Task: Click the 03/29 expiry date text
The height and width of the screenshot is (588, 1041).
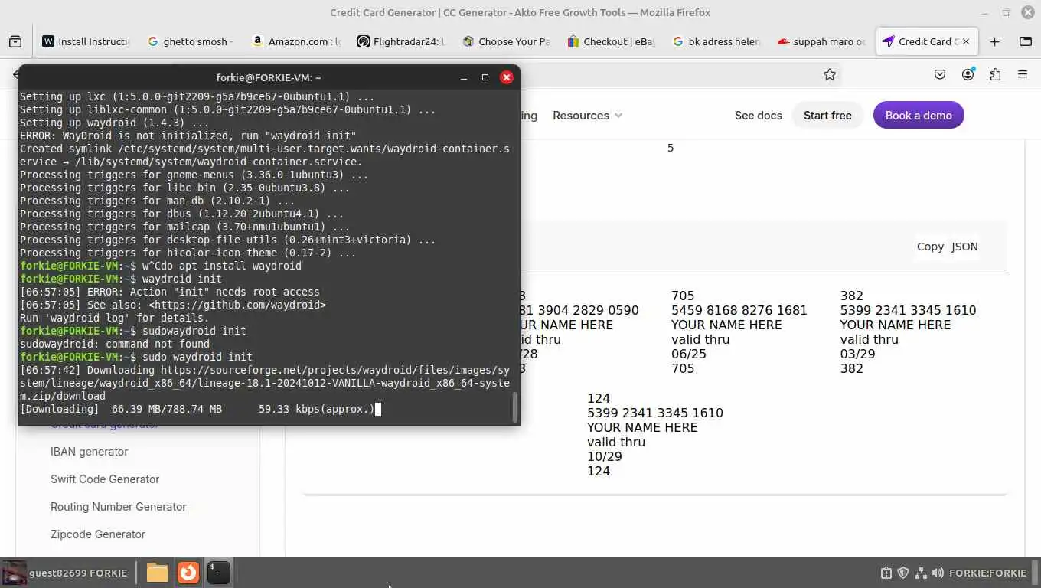Action: click(x=857, y=354)
